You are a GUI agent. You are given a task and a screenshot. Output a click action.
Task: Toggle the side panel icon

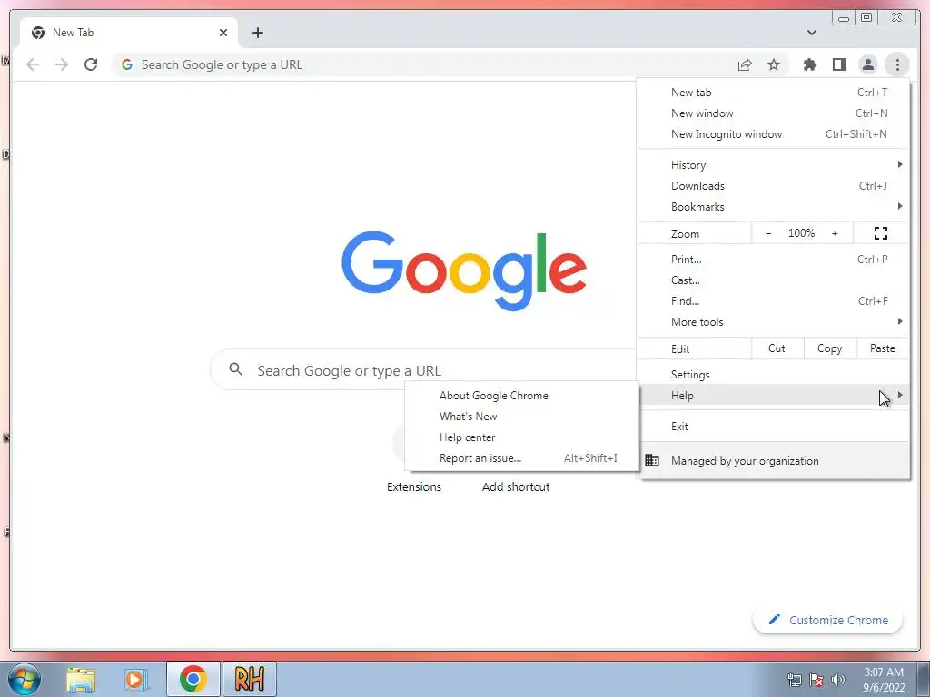pyautogui.click(x=838, y=64)
